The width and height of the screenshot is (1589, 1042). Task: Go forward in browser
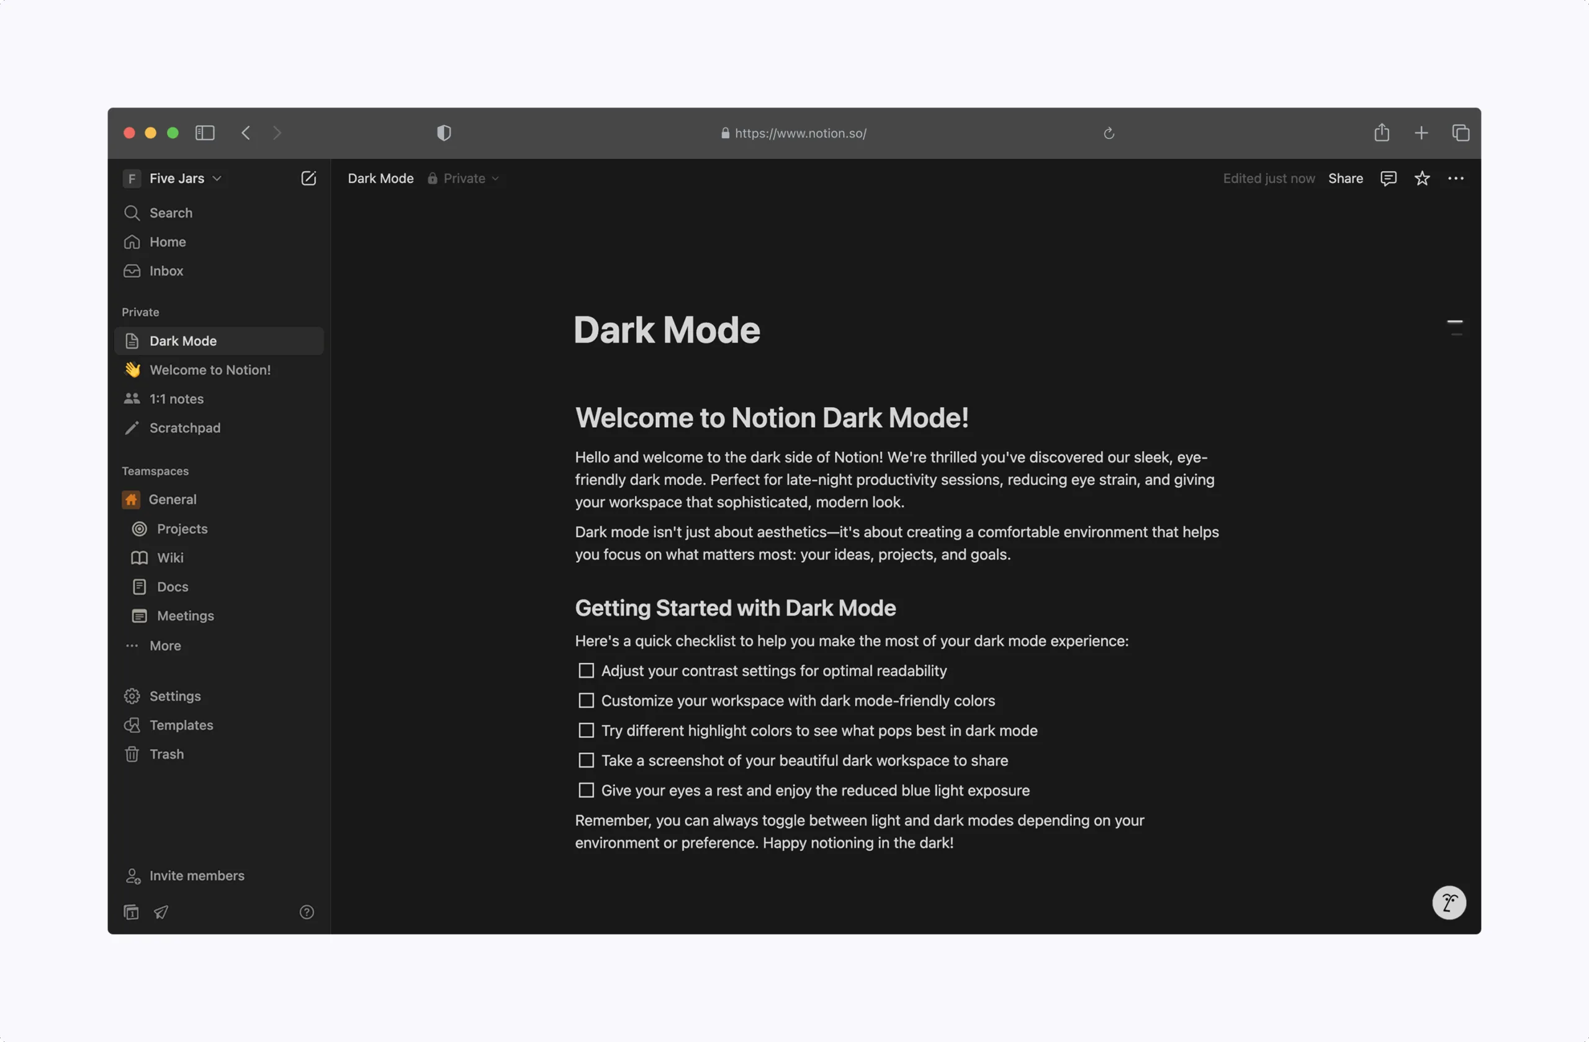276,133
